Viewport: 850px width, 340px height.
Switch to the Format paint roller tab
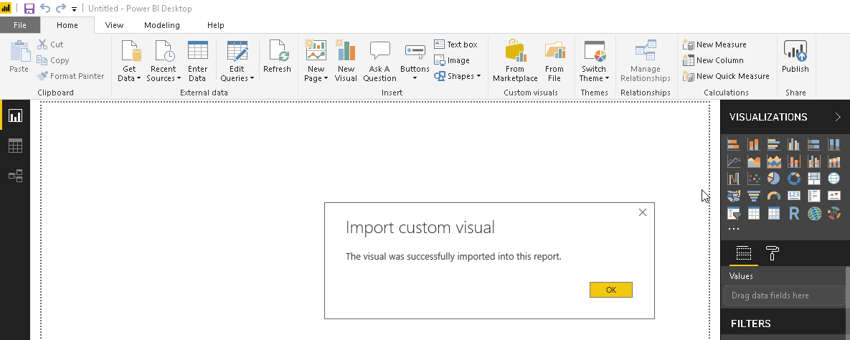click(773, 253)
